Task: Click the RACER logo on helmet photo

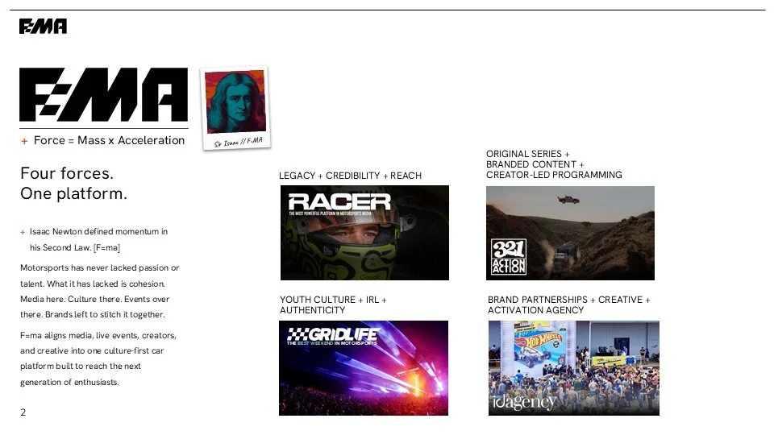Action: click(339, 204)
